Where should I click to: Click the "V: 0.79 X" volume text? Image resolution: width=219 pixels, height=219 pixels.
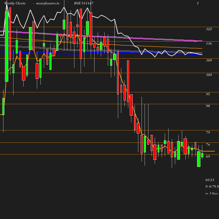[212, 187]
